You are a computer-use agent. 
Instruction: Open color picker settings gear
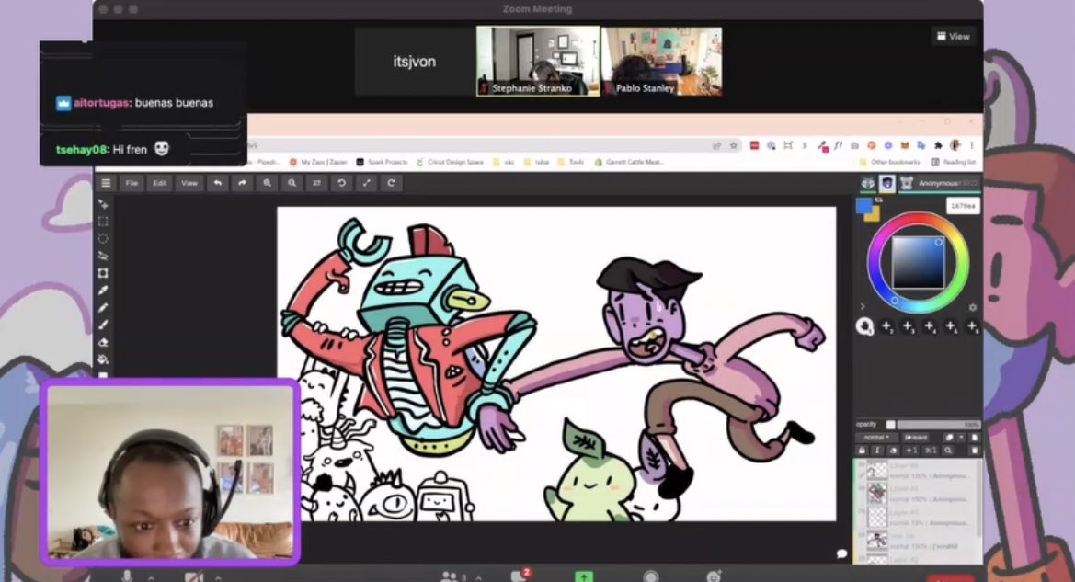click(972, 307)
